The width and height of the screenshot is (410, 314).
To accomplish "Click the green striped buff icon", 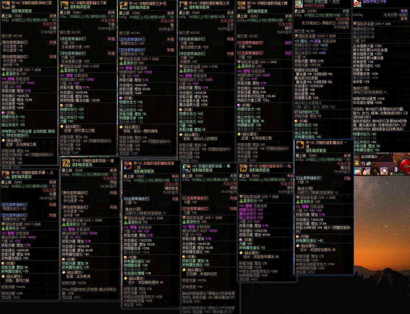I will click(x=369, y=163).
